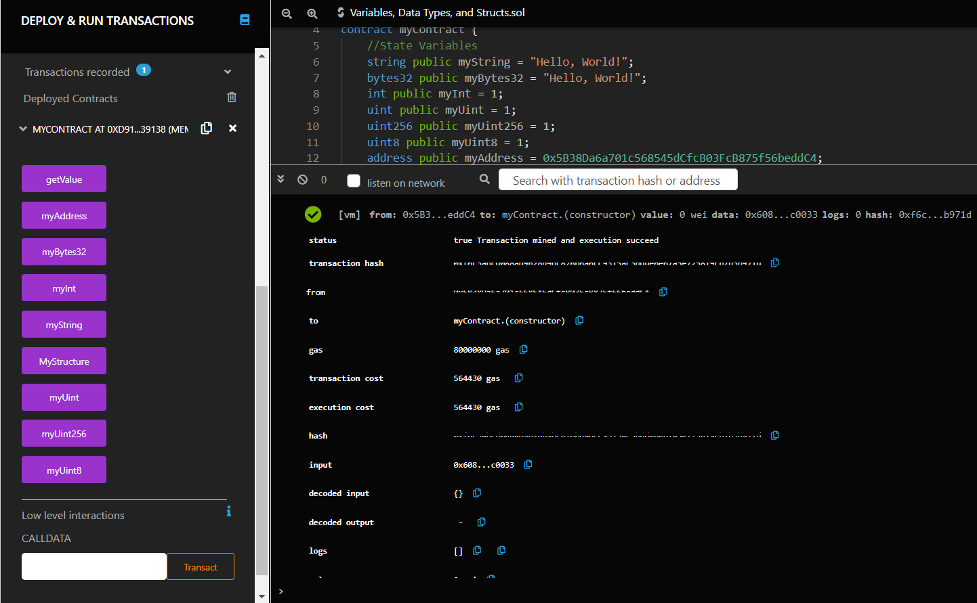Image resolution: width=977 pixels, height=603 pixels.
Task: Collapse the terminal panel double chevron
Action: click(x=280, y=179)
